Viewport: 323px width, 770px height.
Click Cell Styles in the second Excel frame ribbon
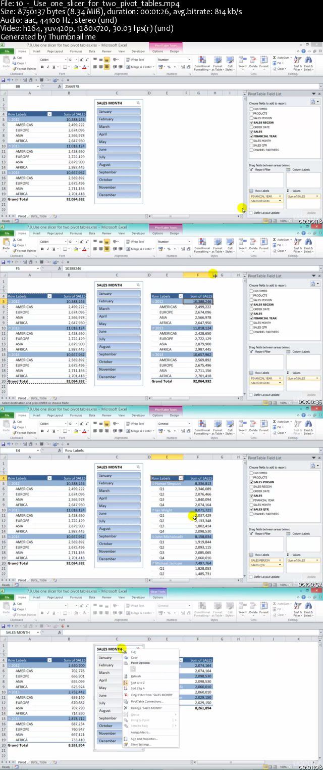tap(230, 245)
